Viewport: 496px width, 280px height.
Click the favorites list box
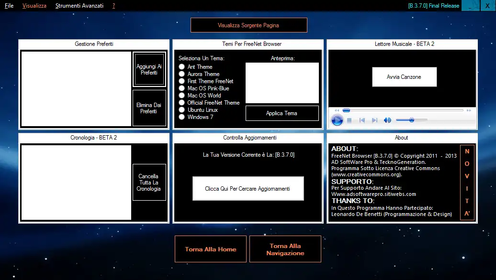point(76,89)
